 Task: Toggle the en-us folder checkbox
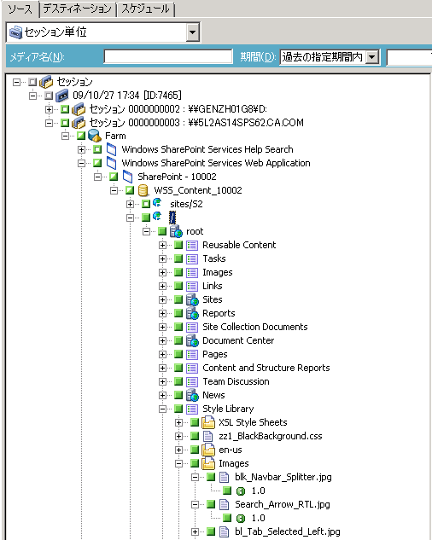(x=195, y=450)
